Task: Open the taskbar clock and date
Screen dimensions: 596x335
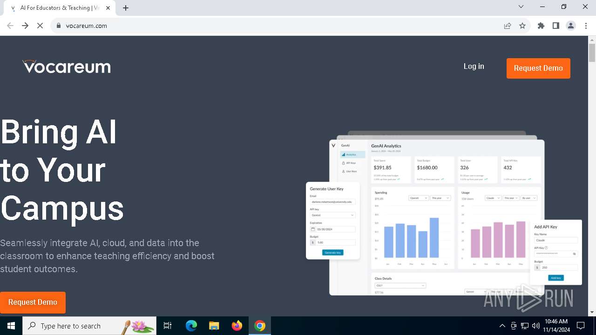Action: (x=556, y=326)
